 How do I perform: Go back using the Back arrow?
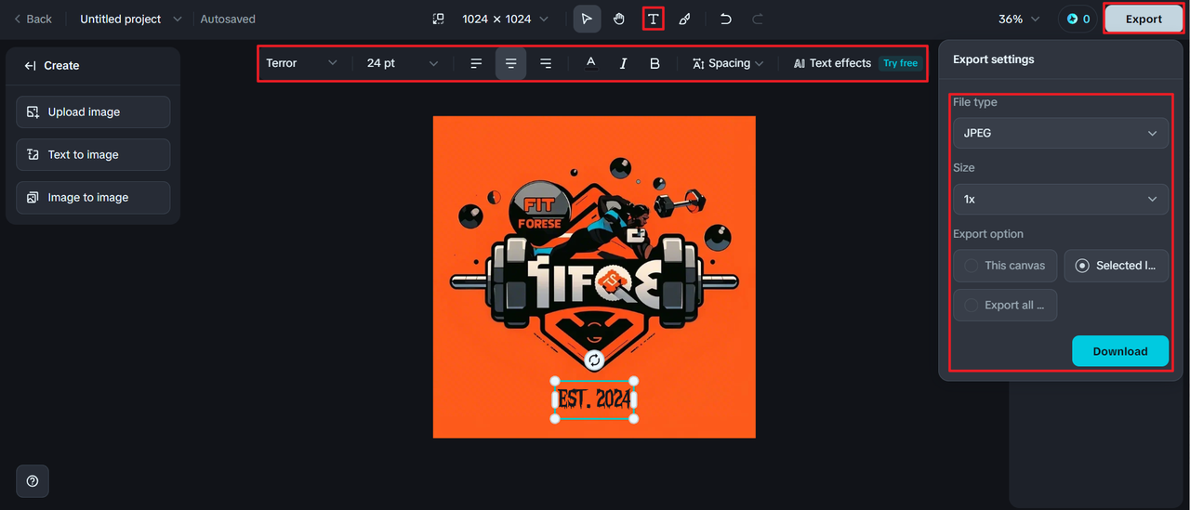33,19
